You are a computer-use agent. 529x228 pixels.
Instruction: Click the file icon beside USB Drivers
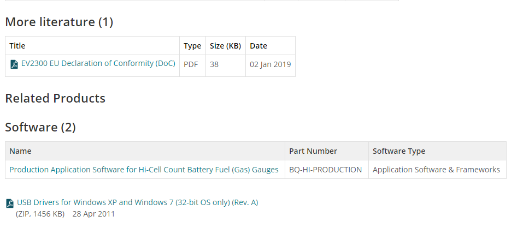[x=10, y=203]
